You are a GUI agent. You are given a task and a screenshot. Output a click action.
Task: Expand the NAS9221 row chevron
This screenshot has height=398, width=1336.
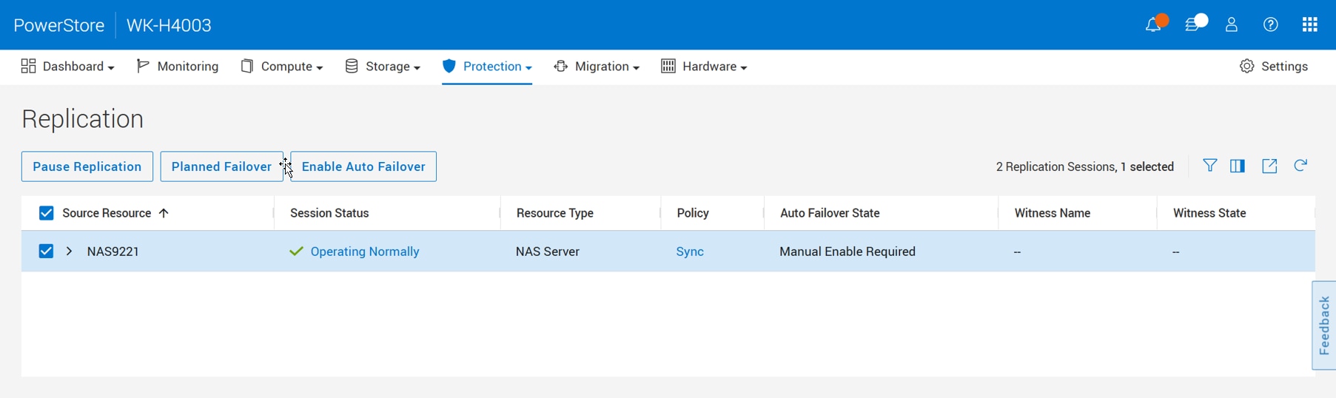[x=70, y=252]
